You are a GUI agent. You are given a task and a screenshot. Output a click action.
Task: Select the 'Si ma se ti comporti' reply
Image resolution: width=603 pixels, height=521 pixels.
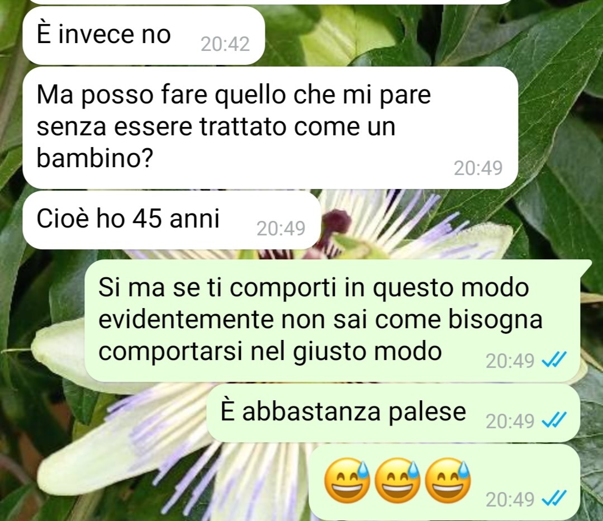(333, 320)
